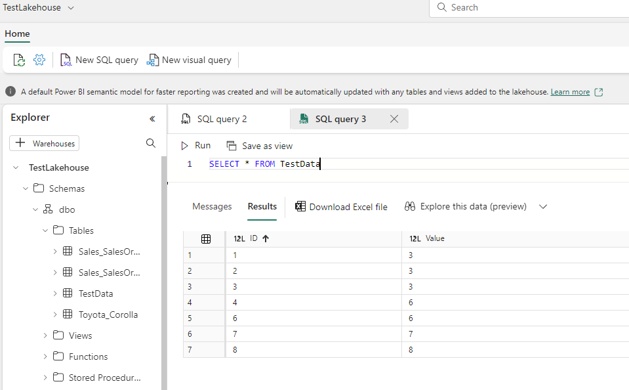The width and height of the screenshot is (629, 390).
Task: Click the Toyota_Corolla table grid icon
Action: (68, 314)
